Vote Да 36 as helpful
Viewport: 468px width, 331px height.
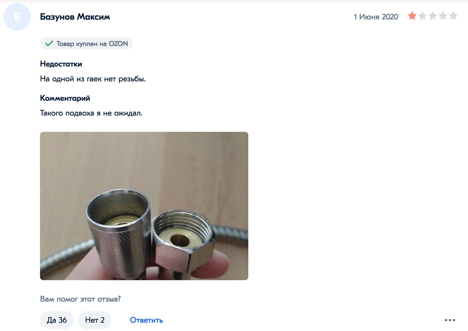[x=57, y=320]
